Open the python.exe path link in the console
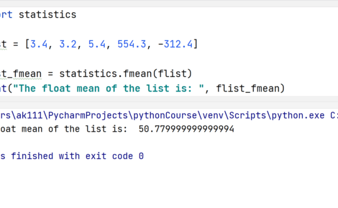The width and height of the screenshot is (338, 208). point(162,115)
